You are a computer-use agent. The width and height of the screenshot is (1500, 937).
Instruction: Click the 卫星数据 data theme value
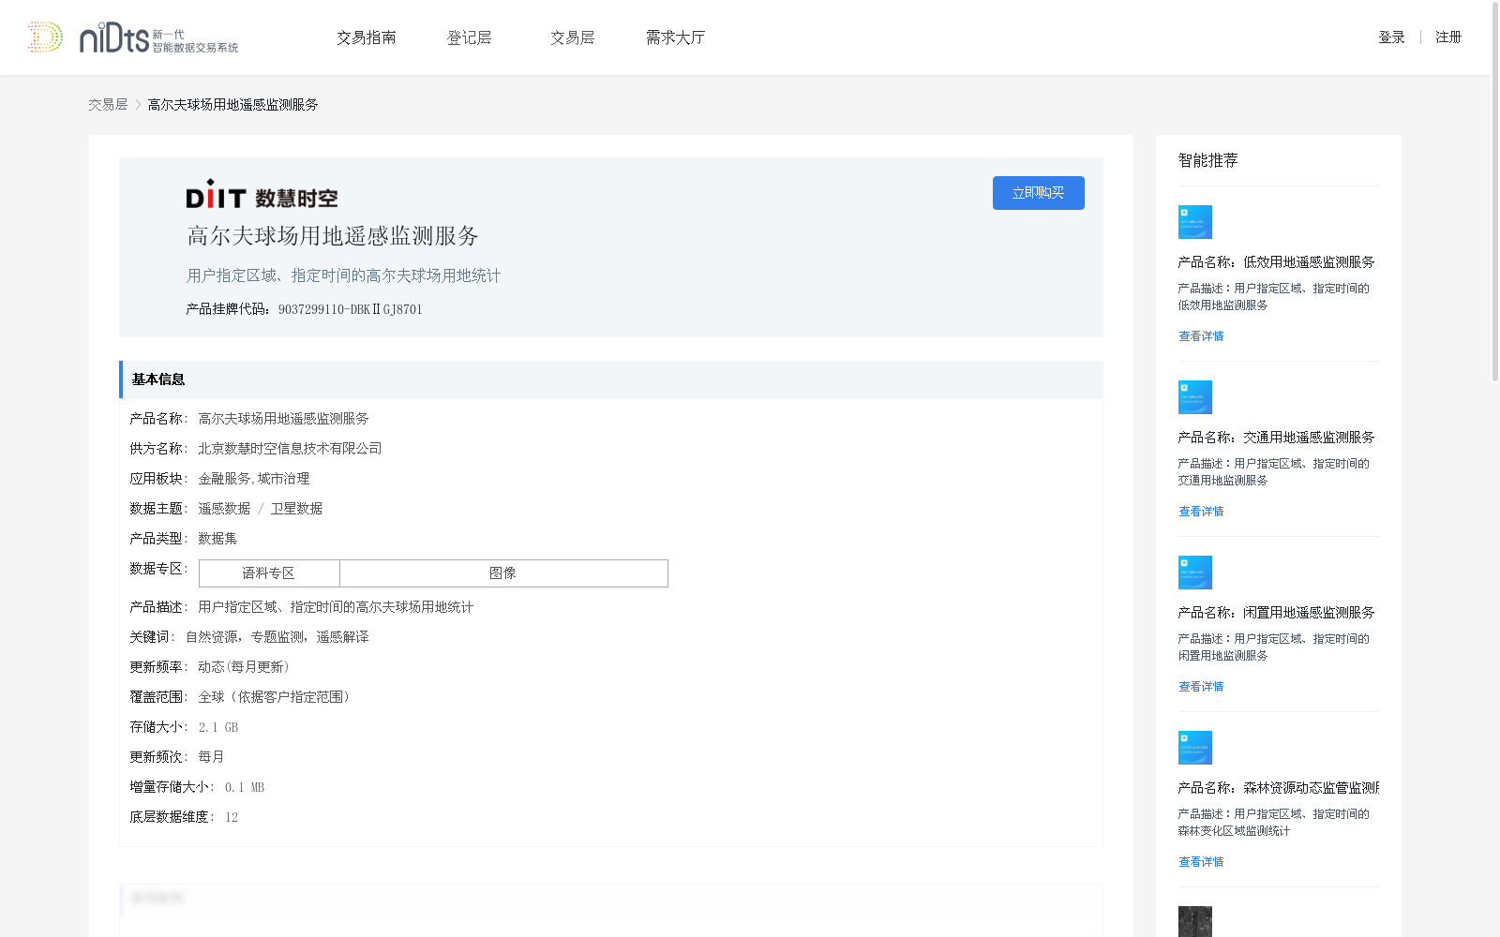(296, 509)
